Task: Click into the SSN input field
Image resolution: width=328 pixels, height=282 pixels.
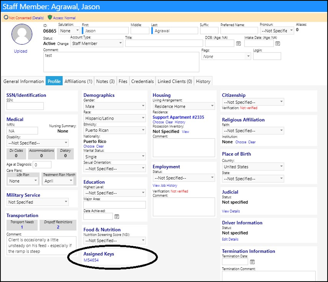Action: (x=25, y=106)
